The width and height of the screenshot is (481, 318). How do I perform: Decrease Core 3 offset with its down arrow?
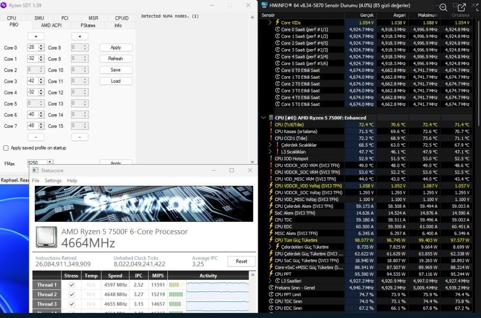point(41,83)
